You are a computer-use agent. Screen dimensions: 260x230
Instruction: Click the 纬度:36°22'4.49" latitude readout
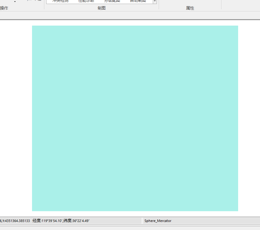pos(76,221)
